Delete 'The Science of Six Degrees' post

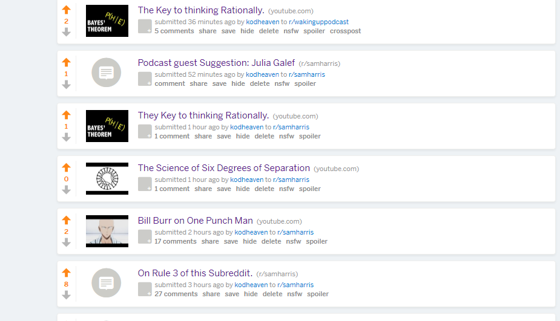coord(265,189)
